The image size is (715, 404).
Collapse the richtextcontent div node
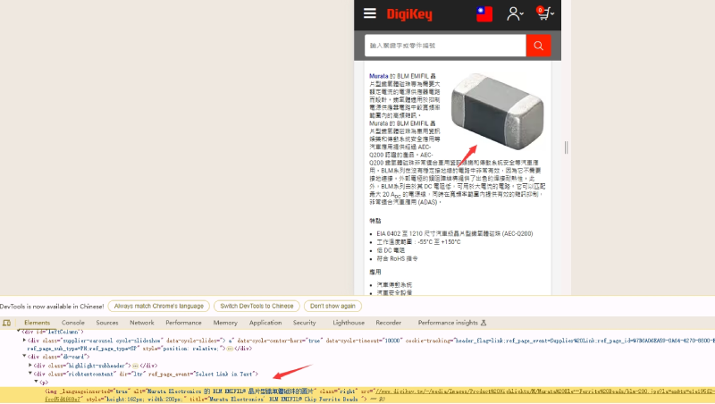click(x=30, y=374)
